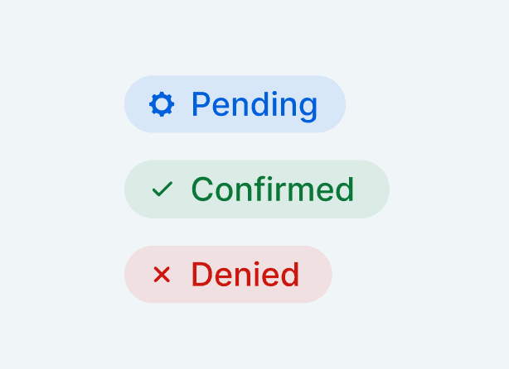509x369 pixels.
Task: Pick the light pink status tag
Action: coord(228,275)
